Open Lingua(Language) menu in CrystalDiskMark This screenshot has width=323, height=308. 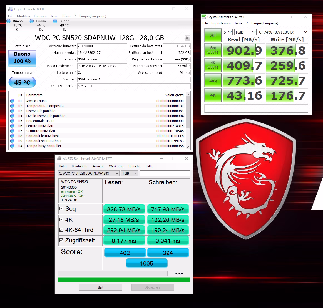click(x=265, y=23)
